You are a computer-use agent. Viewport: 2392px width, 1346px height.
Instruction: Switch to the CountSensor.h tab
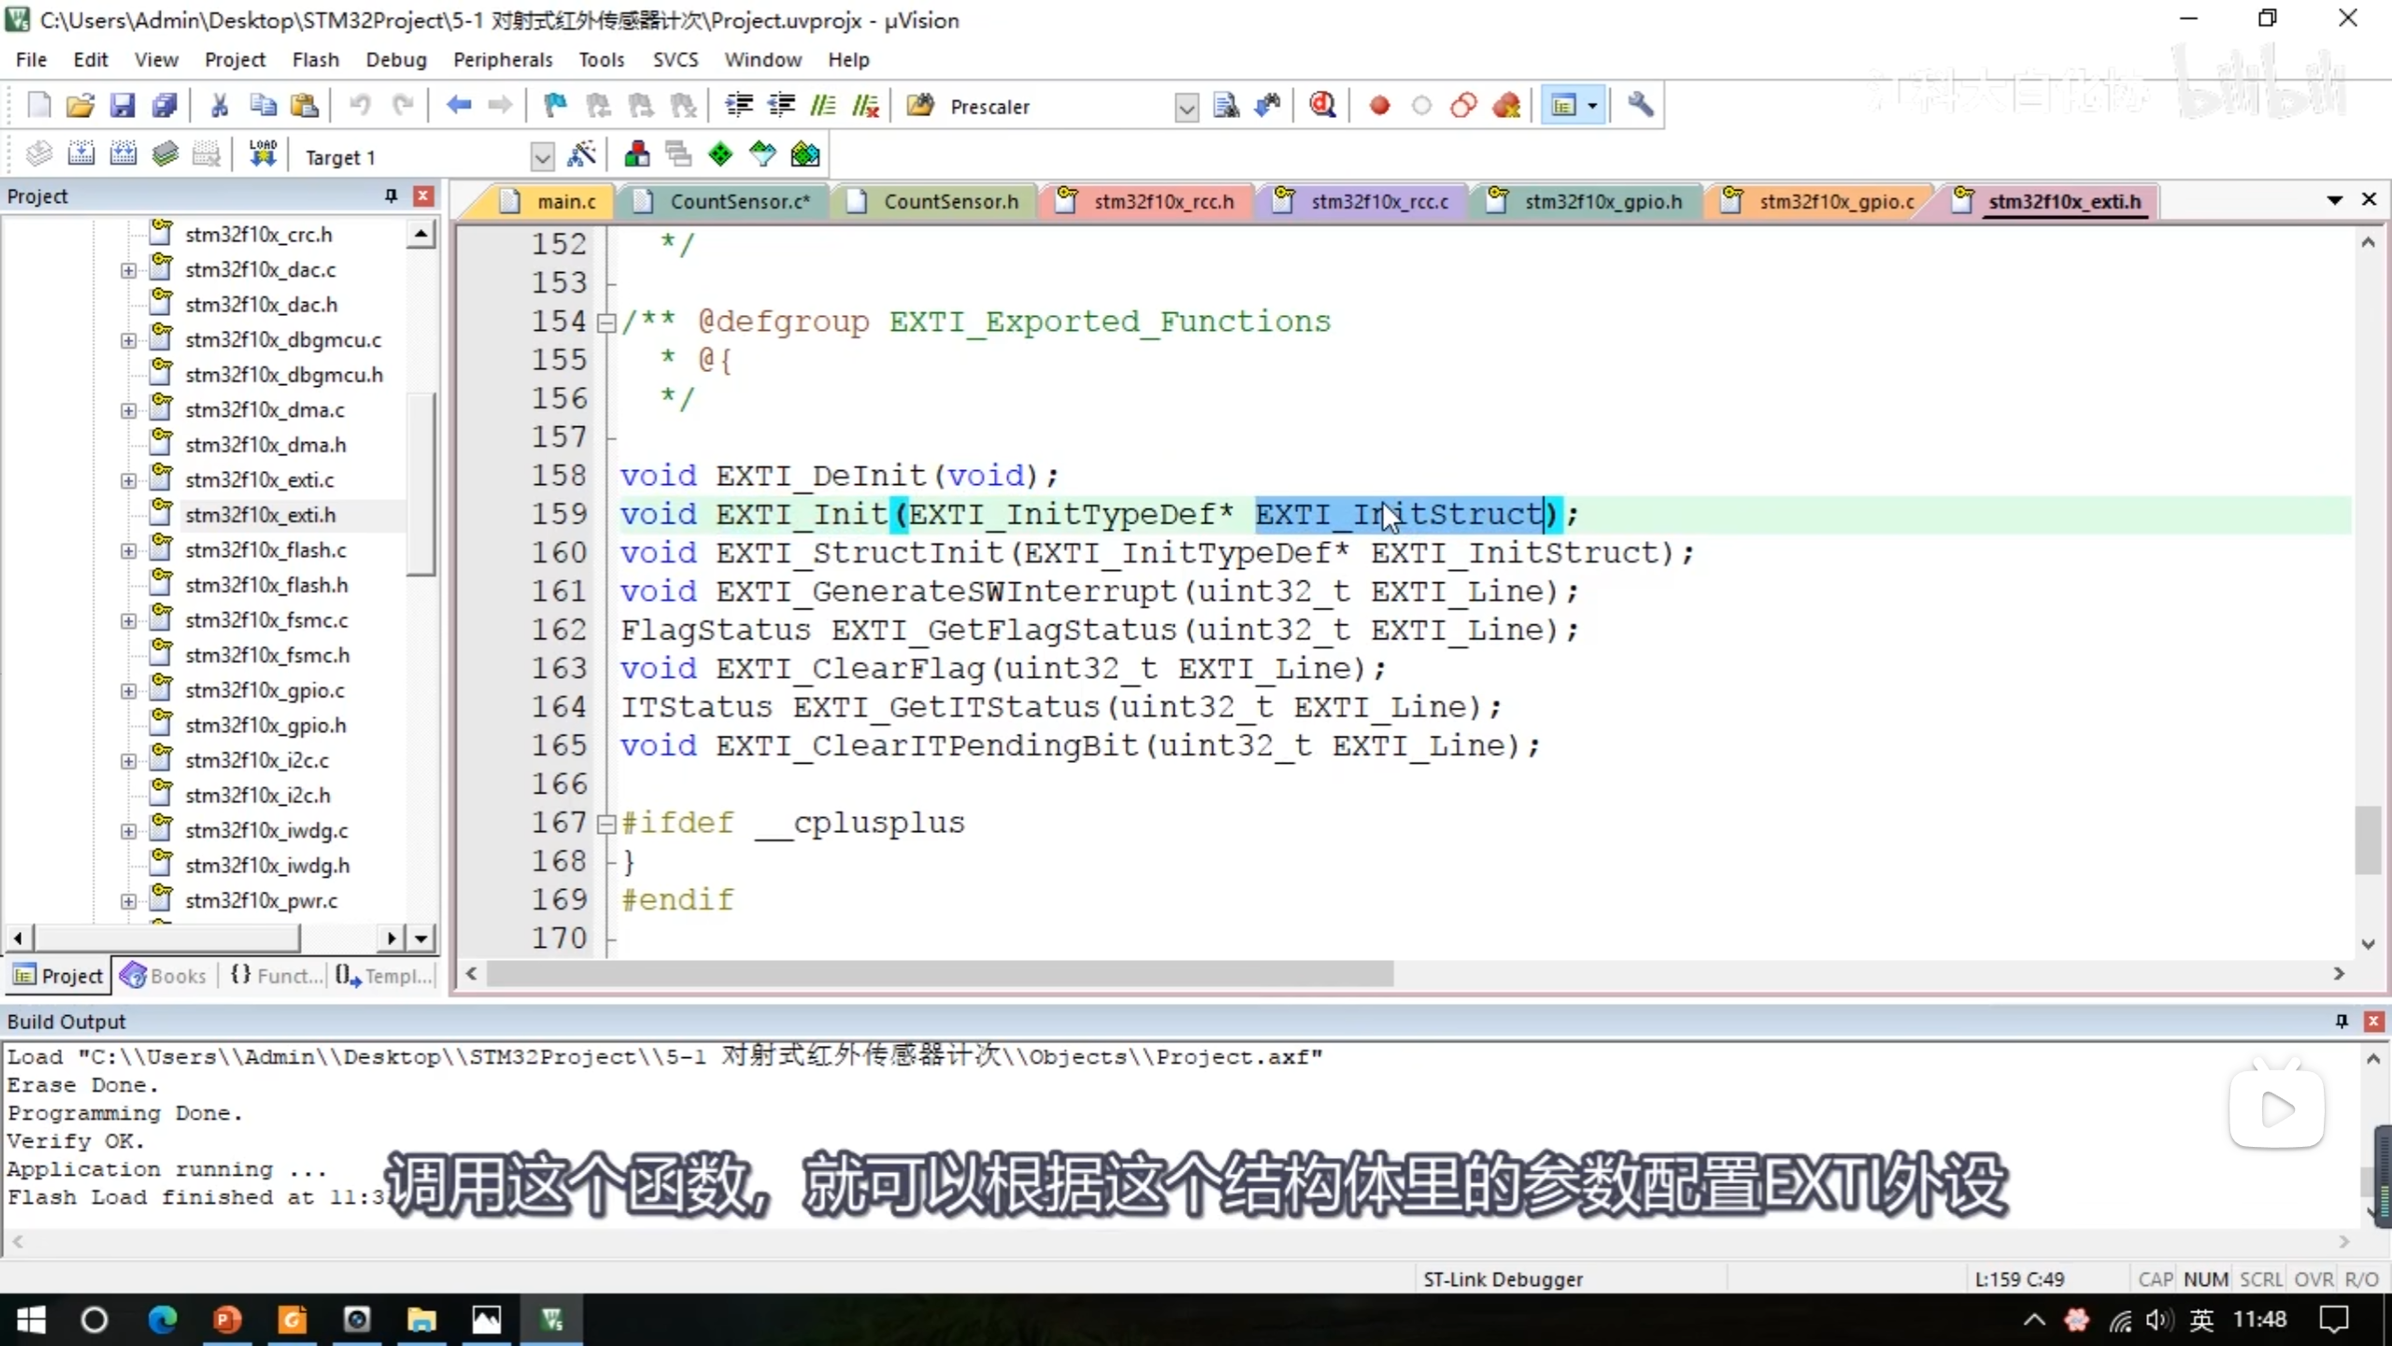pos(950,202)
